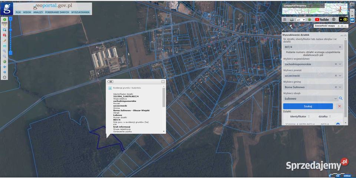This screenshot has height=178, width=356.
Task: Clear the Borne Sulinowo gmina selection
Action: [x=336, y=87]
